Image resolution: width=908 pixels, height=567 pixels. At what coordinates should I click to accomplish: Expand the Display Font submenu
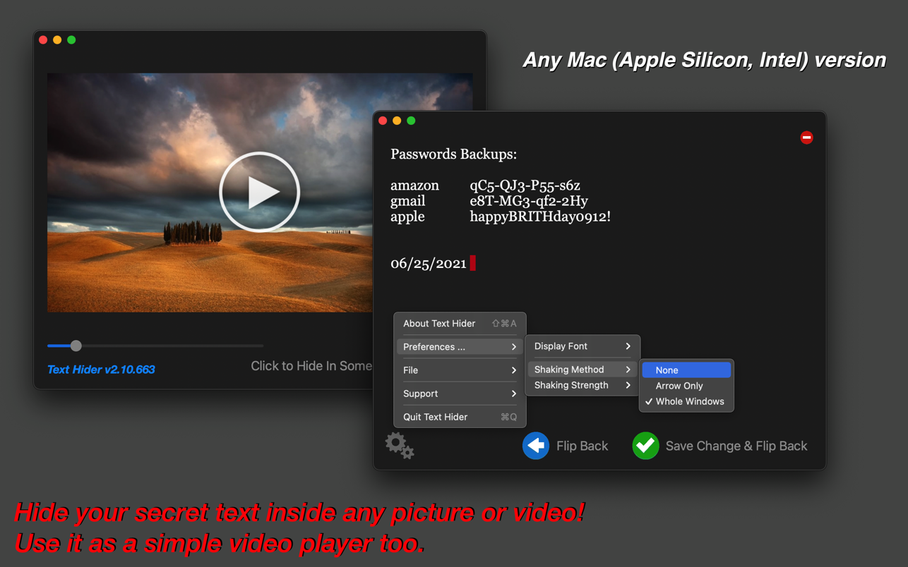(583, 346)
